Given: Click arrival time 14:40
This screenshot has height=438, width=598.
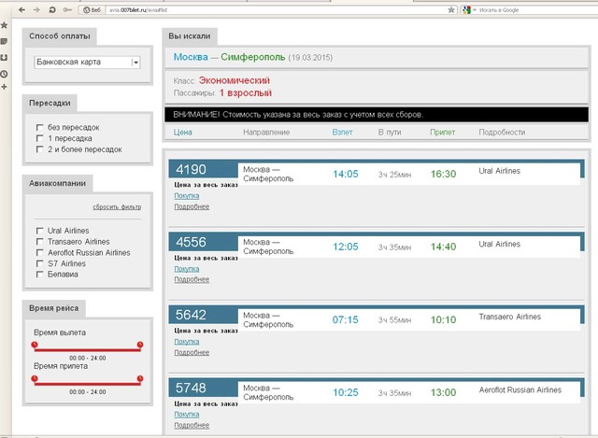Looking at the screenshot, I should [x=443, y=247].
